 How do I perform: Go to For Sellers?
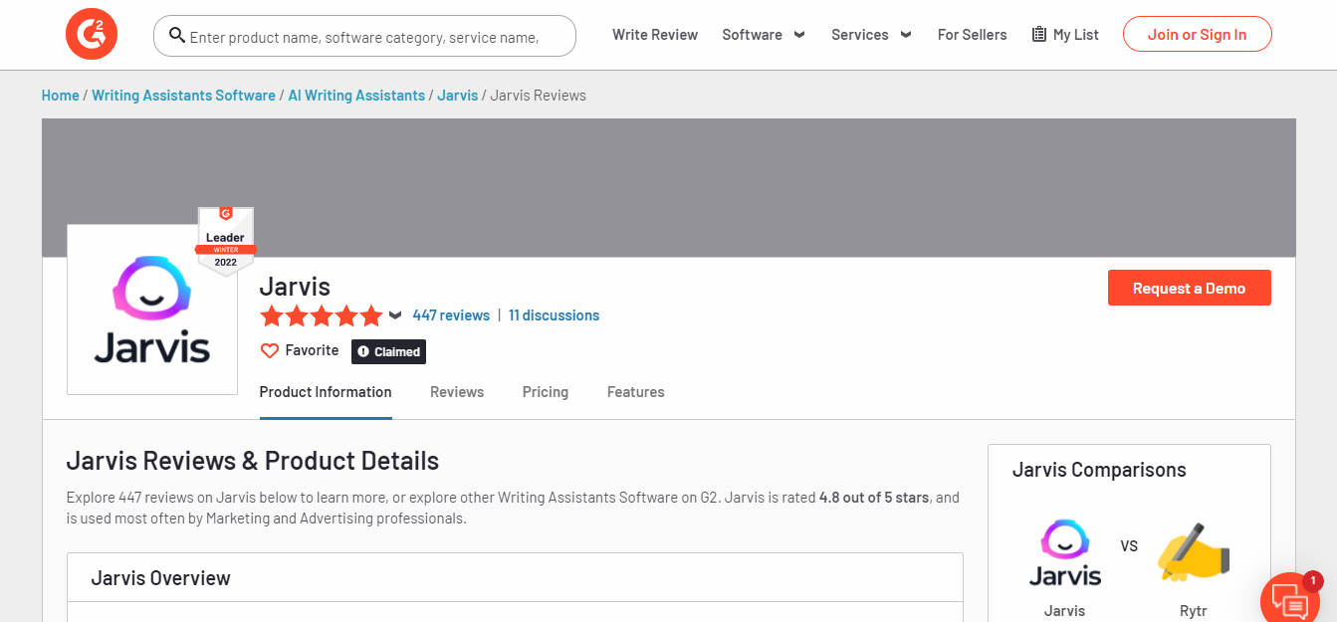972,35
